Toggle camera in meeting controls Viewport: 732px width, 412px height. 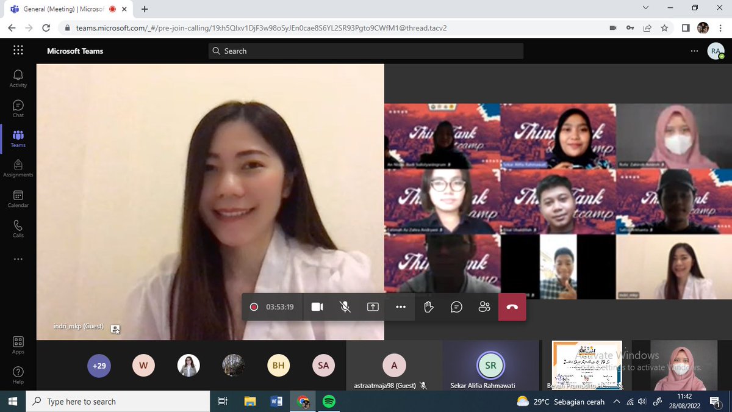pyautogui.click(x=317, y=307)
